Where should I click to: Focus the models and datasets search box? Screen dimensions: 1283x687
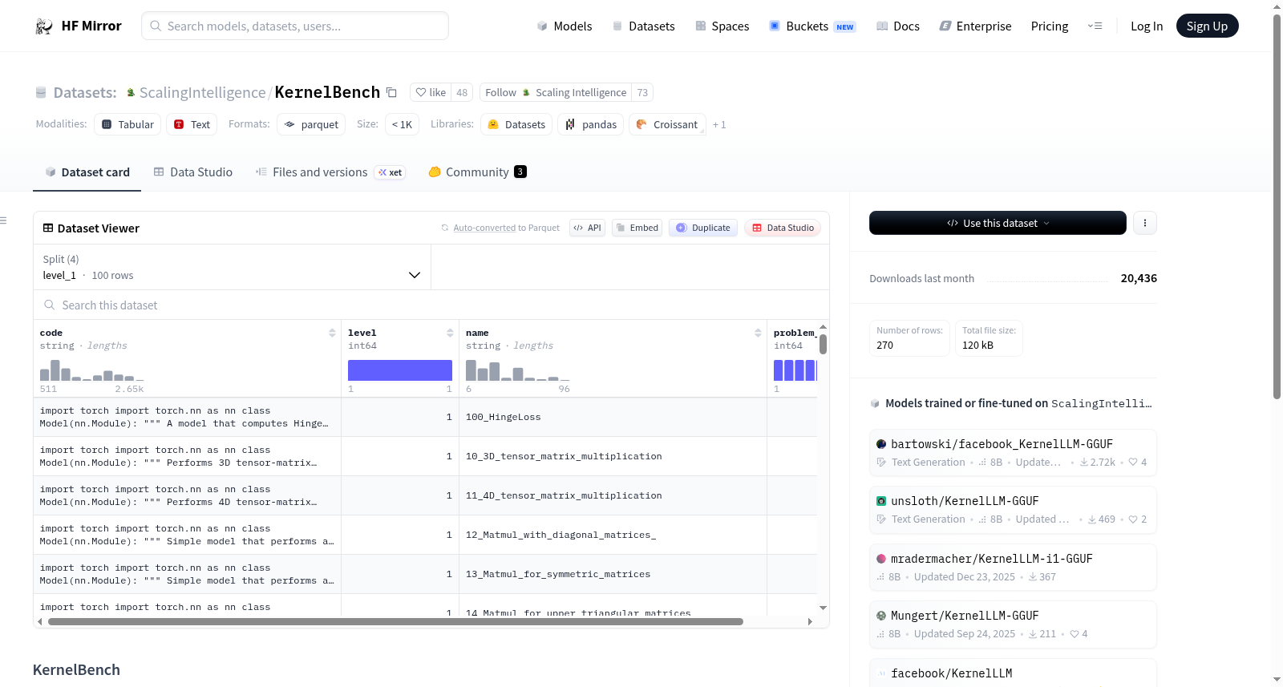tap(295, 26)
